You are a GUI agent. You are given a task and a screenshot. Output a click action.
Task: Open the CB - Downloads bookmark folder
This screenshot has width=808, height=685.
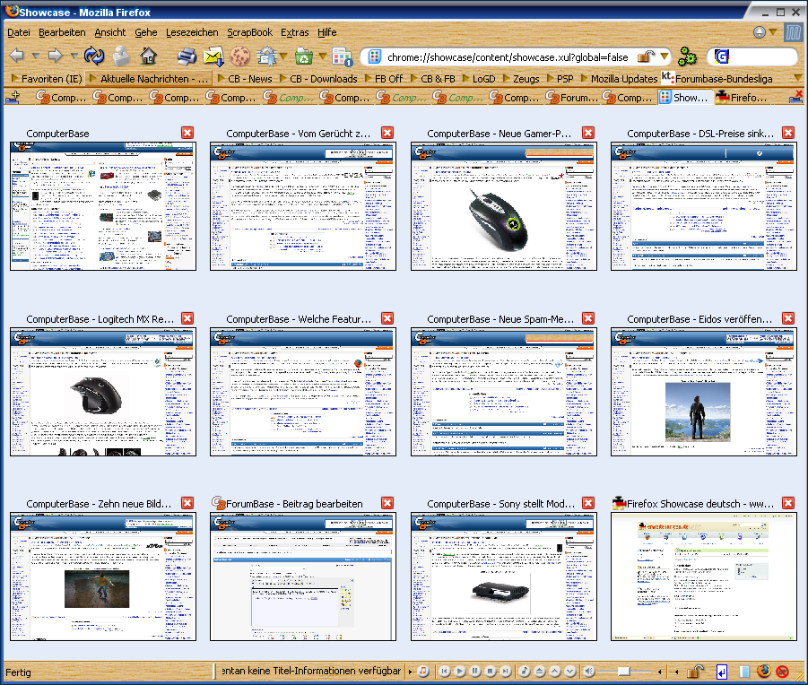coord(318,79)
